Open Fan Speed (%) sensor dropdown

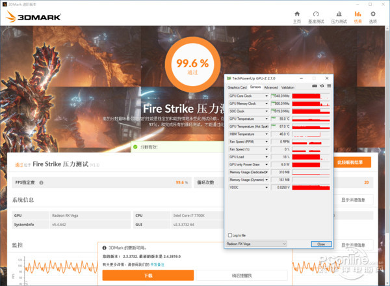[266, 149]
